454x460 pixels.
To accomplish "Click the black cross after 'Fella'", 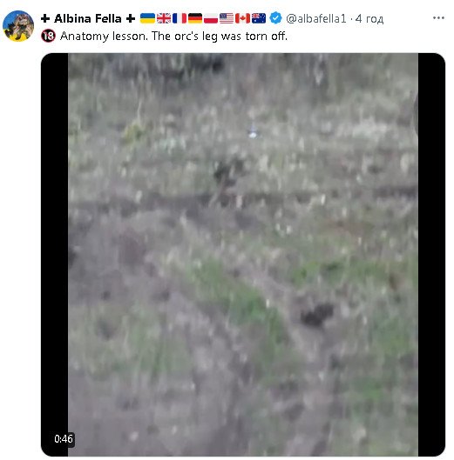I will pyautogui.click(x=131, y=18).
